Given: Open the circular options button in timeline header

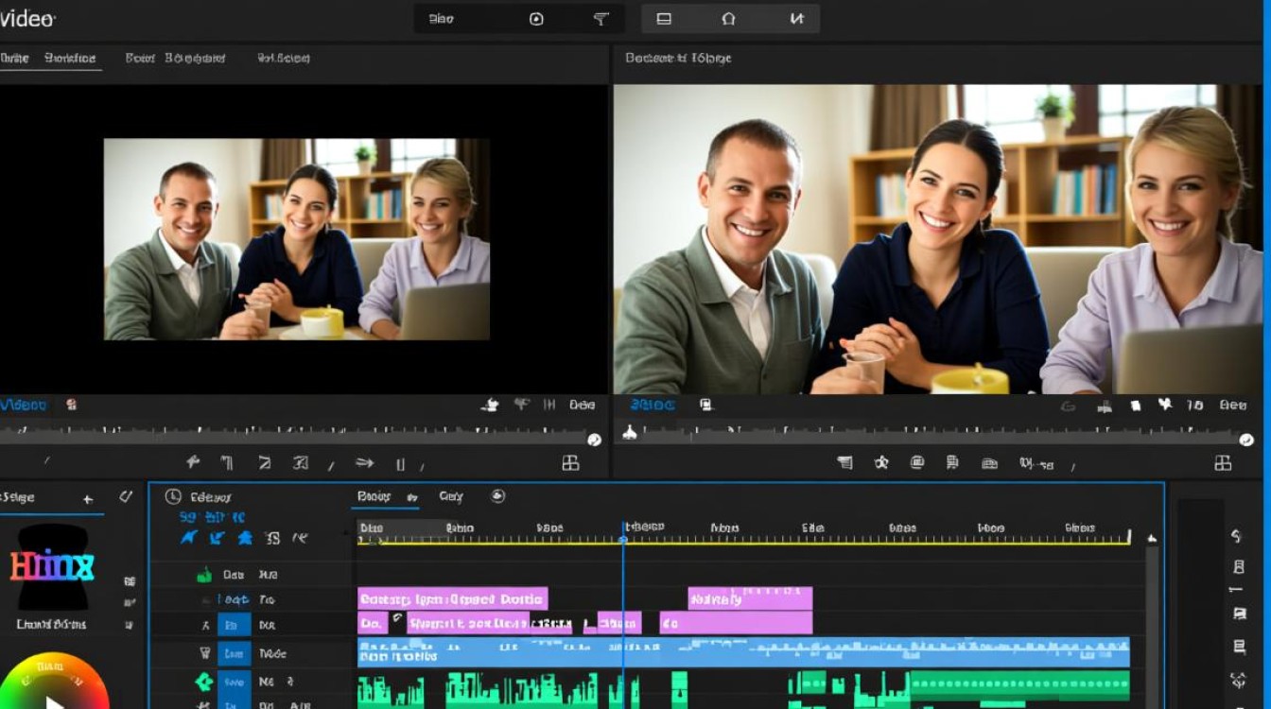Looking at the screenshot, I should click(498, 496).
